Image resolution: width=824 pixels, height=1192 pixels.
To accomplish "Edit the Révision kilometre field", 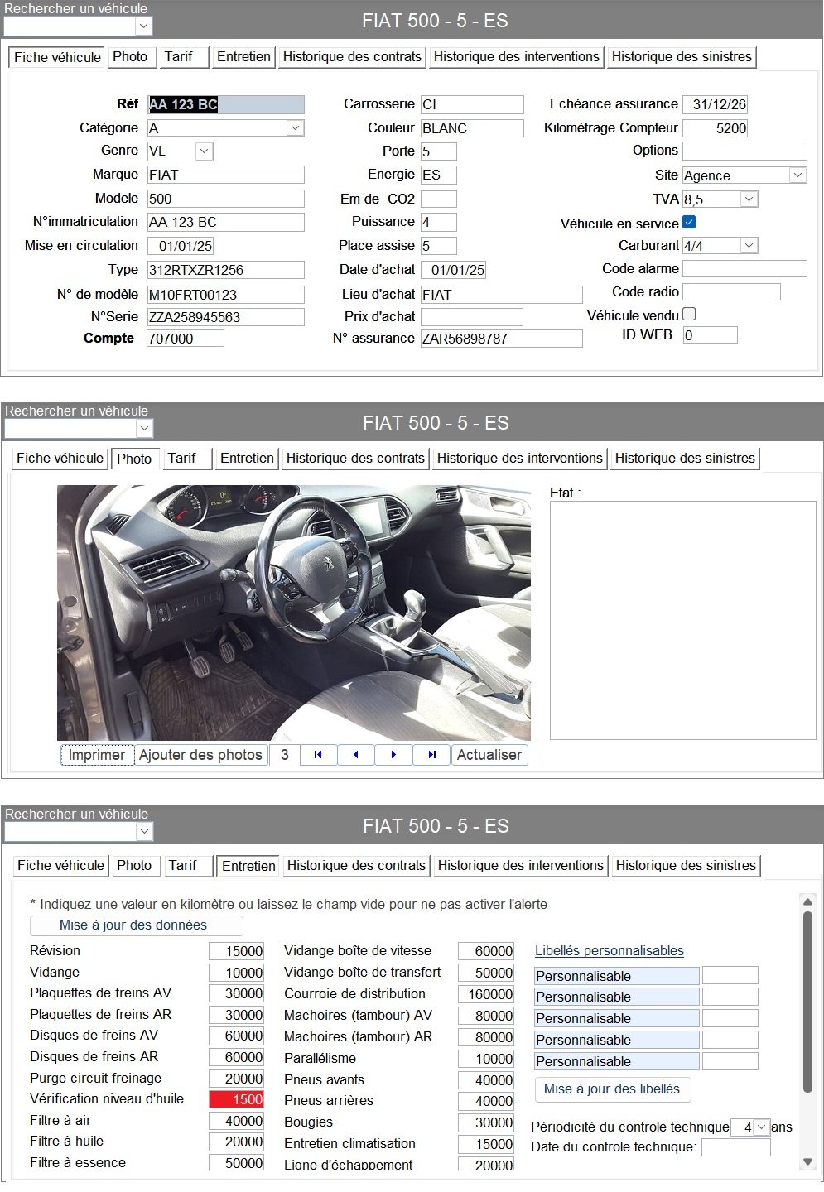I will [x=237, y=952].
